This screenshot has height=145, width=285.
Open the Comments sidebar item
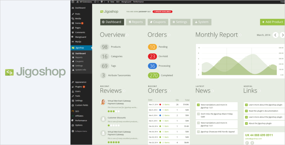(80, 32)
